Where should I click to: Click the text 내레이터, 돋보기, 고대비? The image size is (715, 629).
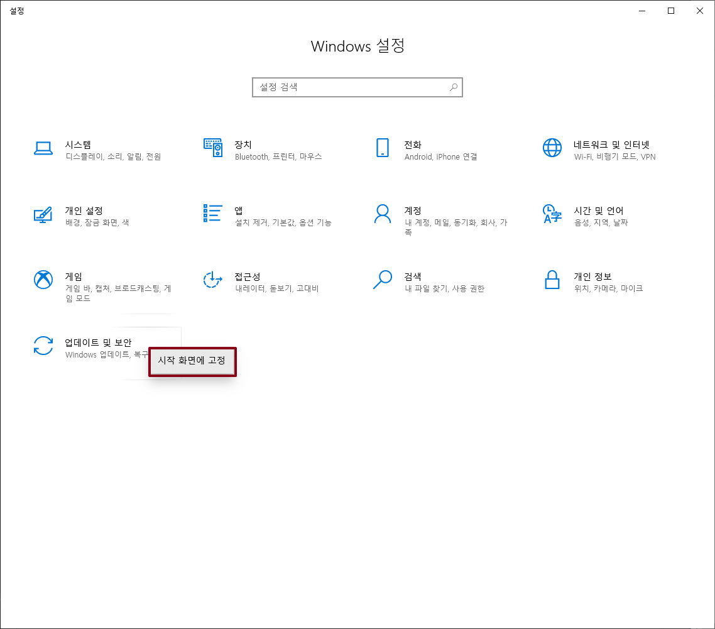(x=277, y=288)
